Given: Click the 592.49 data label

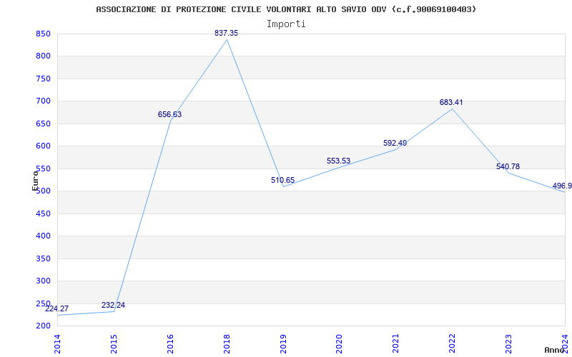Looking at the screenshot, I should [395, 144].
